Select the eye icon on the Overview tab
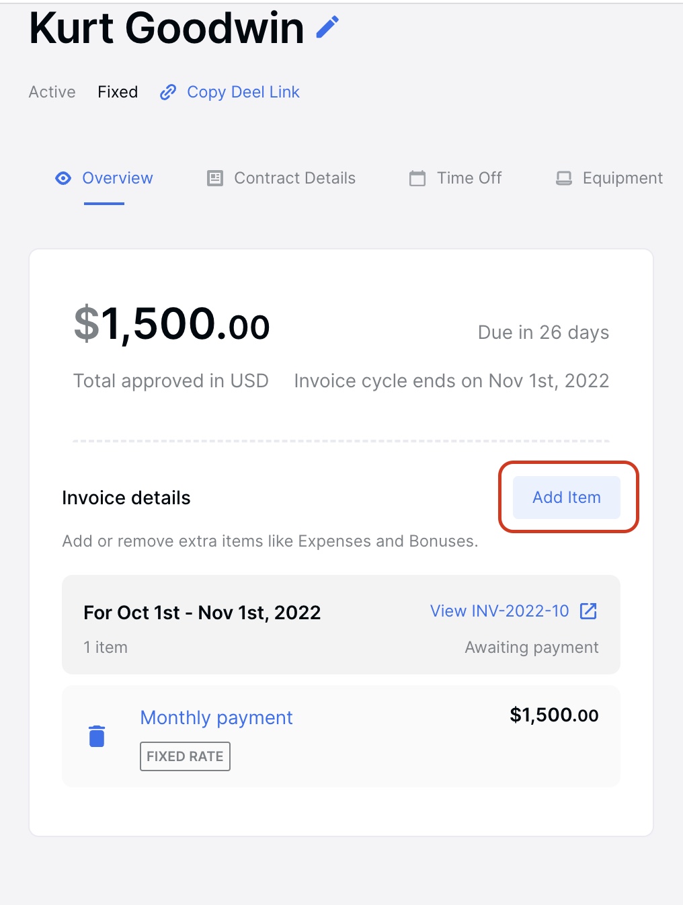683x905 pixels. (63, 178)
